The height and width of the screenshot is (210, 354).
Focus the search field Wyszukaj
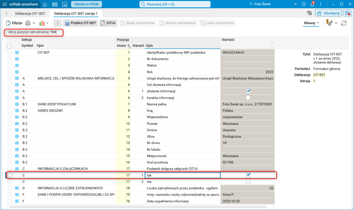175,4
